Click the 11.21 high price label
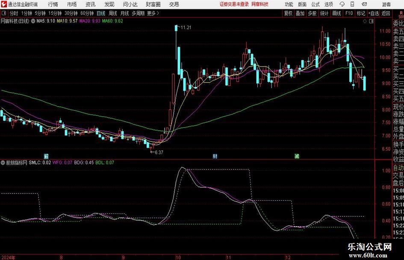Viewport: 404px width, 260px height. coord(186,28)
